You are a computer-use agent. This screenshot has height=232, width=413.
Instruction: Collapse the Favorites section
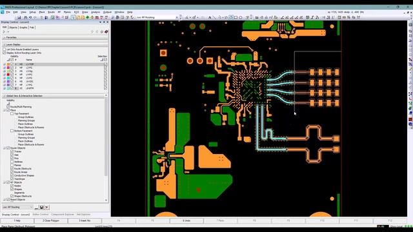[x=4, y=37]
